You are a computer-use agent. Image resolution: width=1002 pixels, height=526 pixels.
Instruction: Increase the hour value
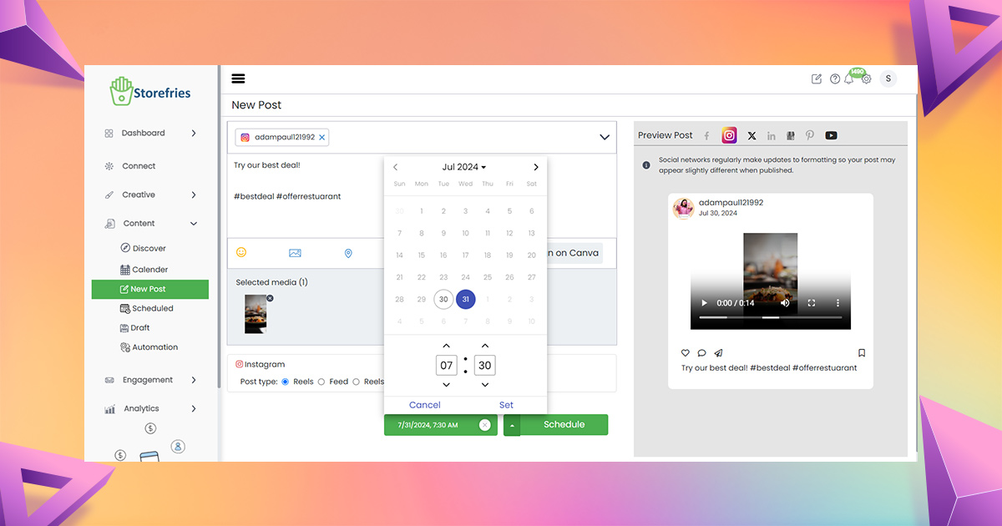tap(446, 346)
